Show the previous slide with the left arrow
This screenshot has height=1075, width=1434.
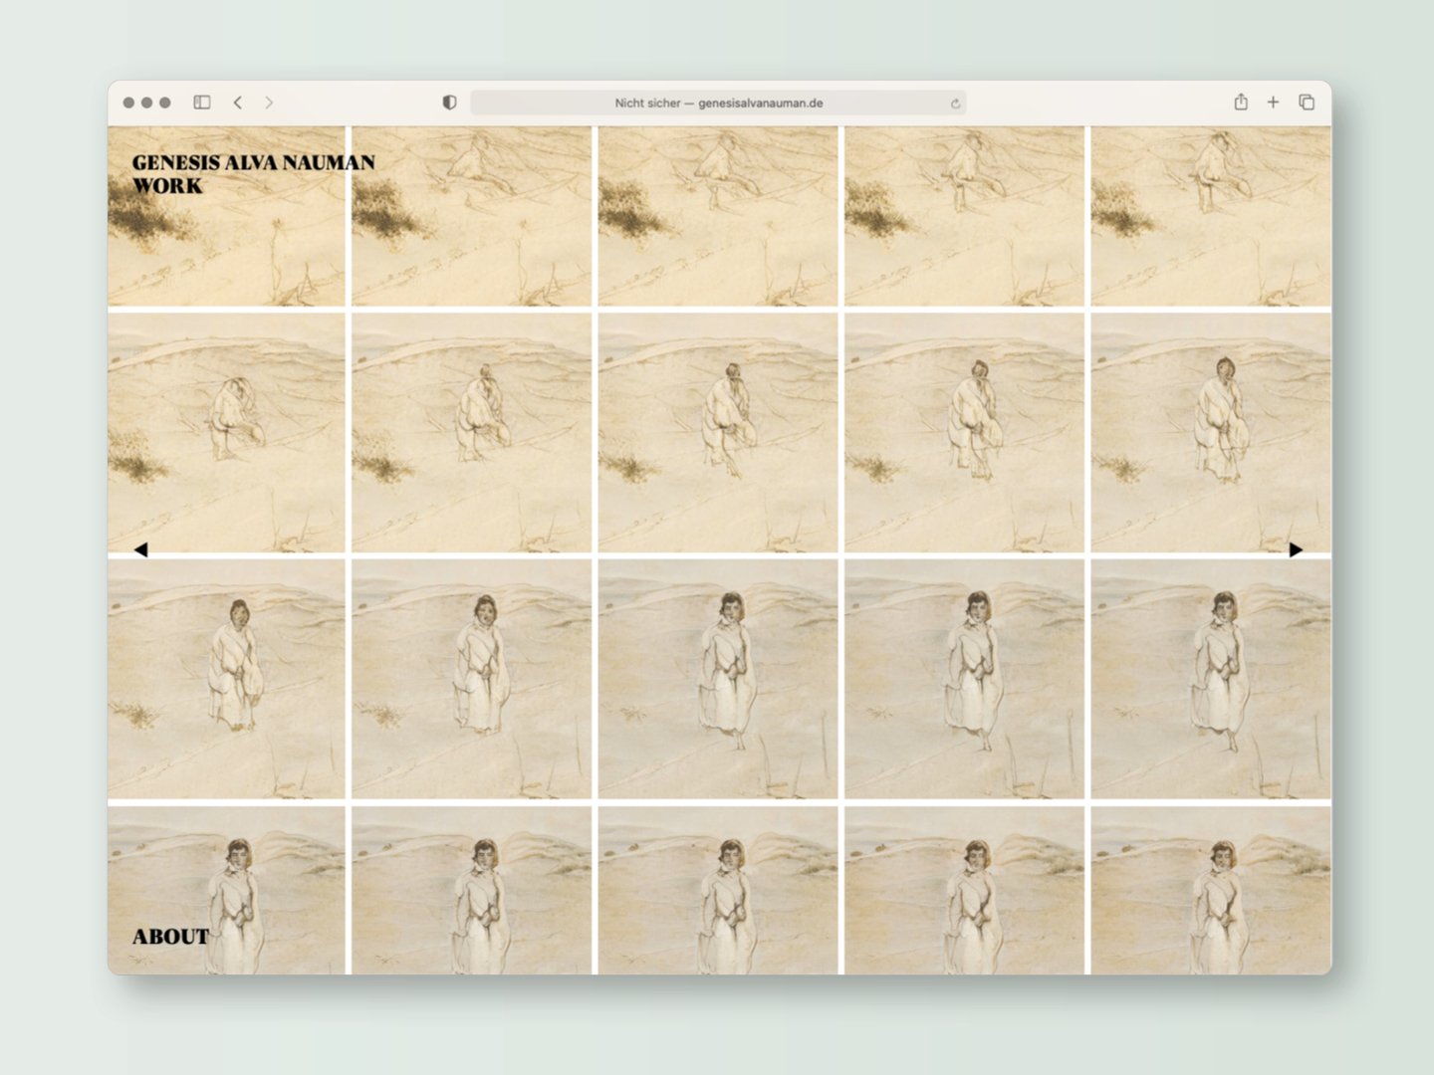coord(140,549)
